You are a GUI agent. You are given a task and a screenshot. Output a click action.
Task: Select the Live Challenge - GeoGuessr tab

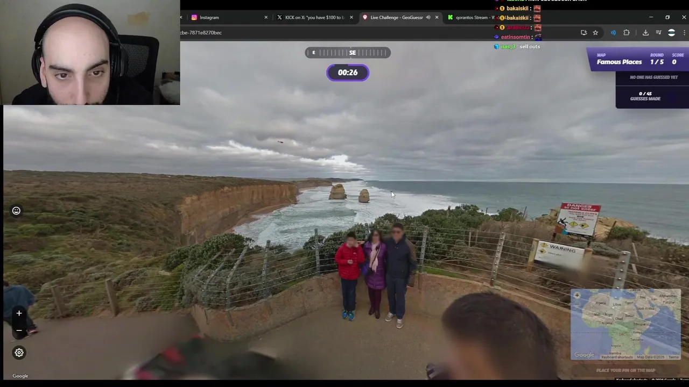(399, 17)
